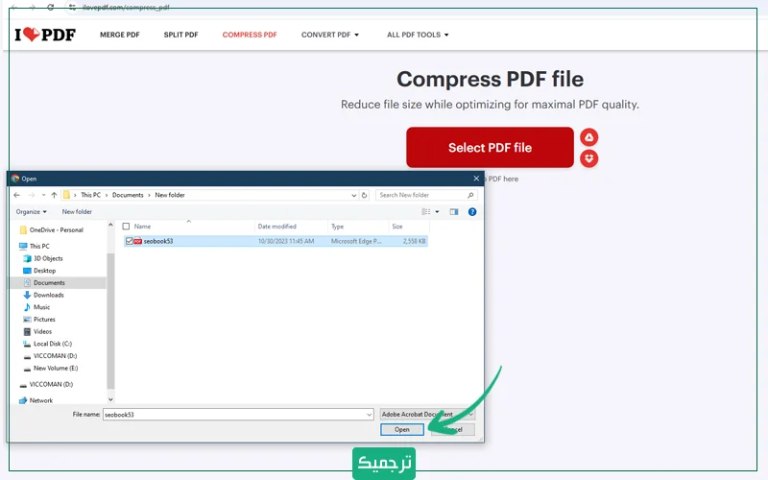The height and width of the screenshot is (480, 768).
Task: Open Videos folder in sidebar
Action: click(x=37, y=331)
